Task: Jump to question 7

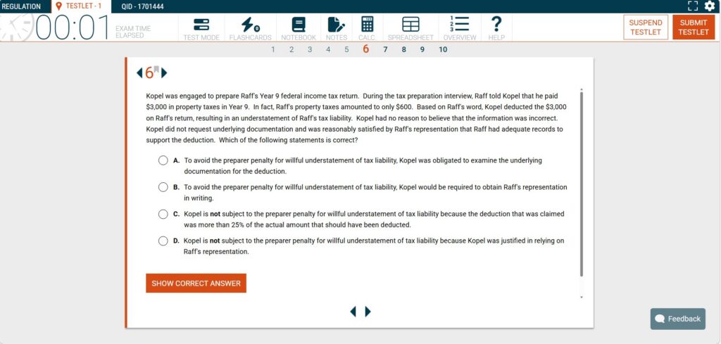Action: click(x=385, y=50)
